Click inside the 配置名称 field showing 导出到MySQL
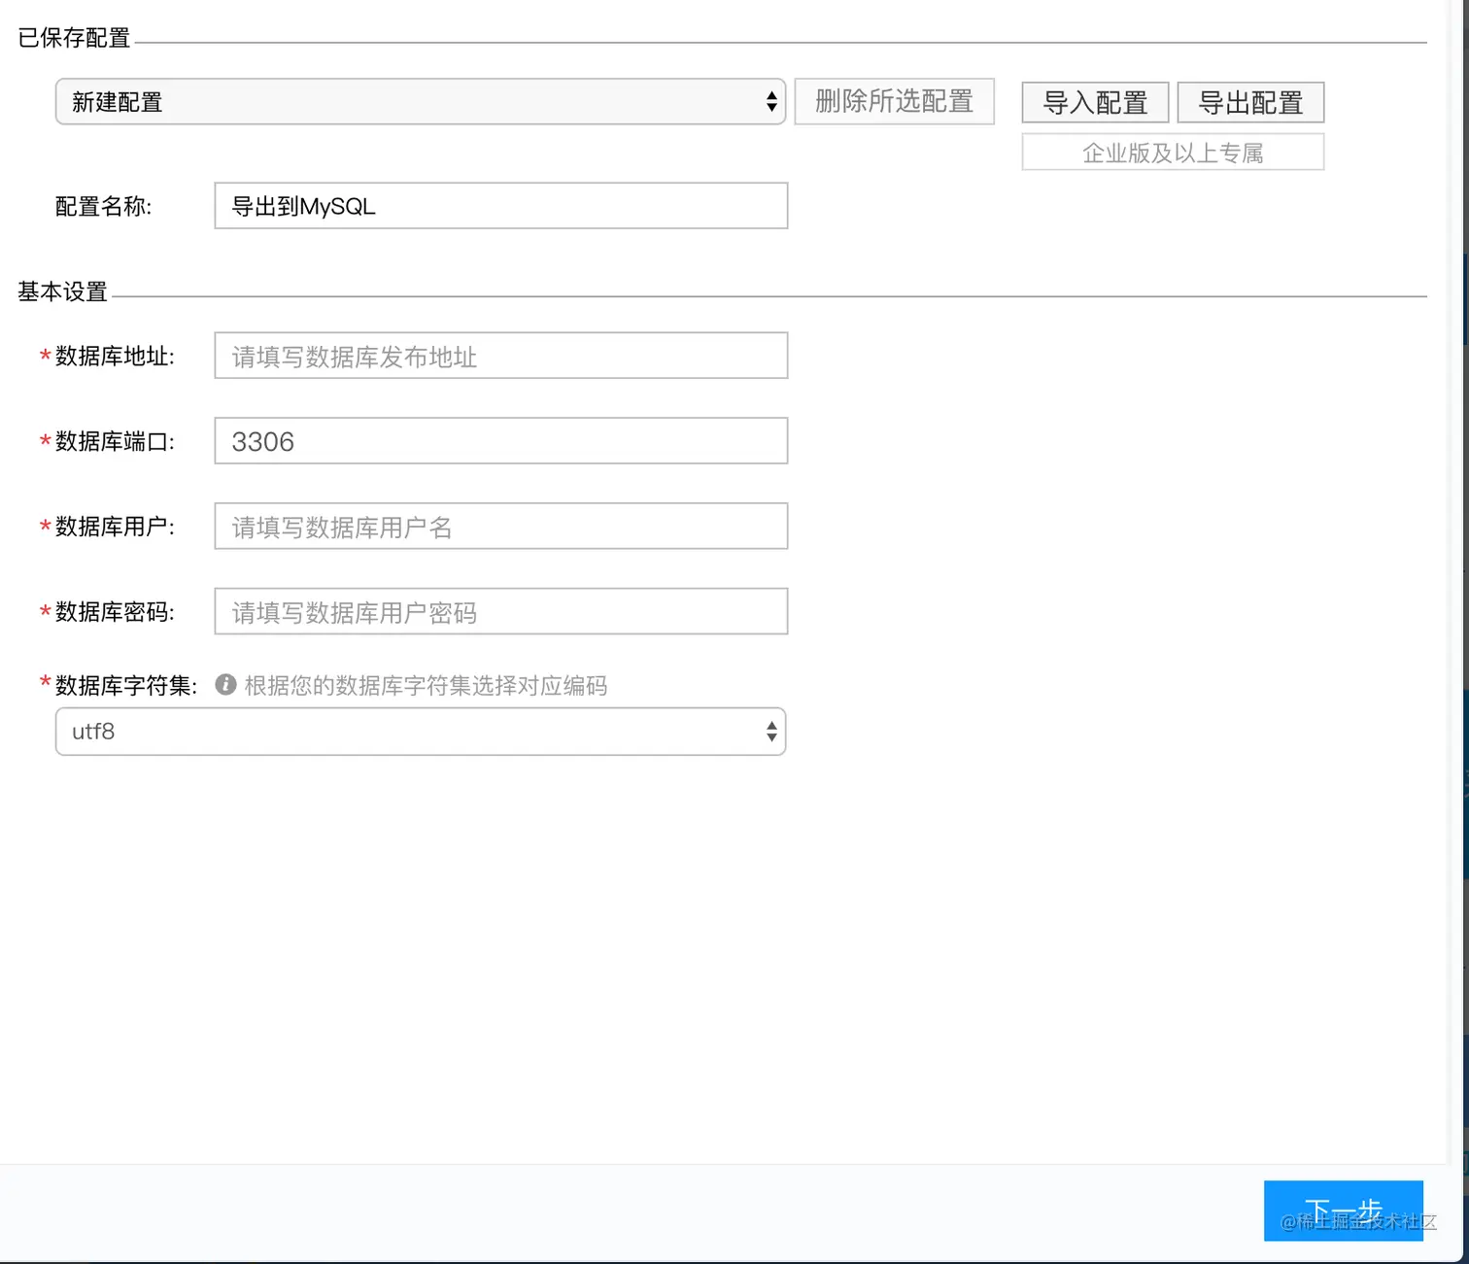 [x=499, y=205]
